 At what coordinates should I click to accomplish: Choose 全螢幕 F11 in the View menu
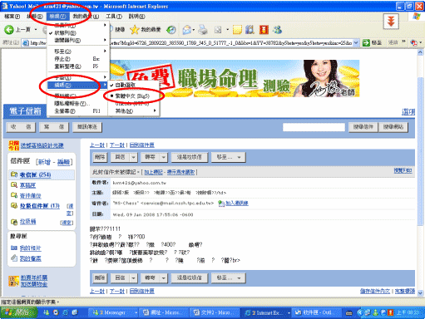(77, 111)
